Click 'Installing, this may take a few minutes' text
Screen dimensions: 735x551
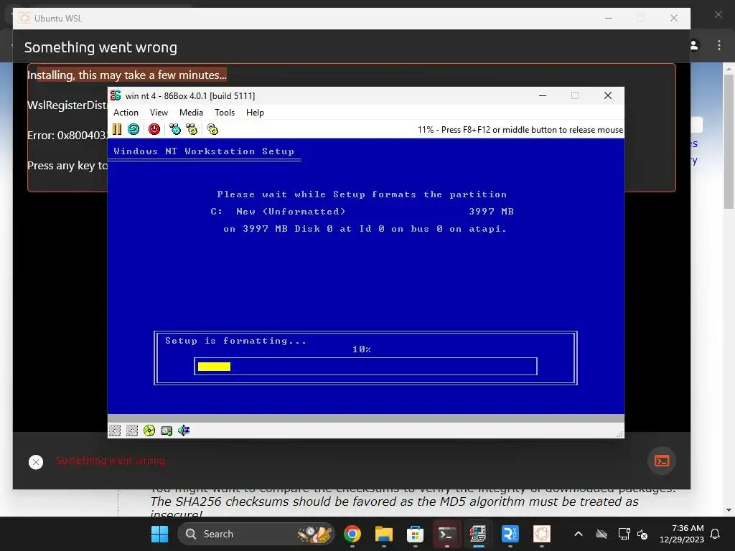pos(126,75)
